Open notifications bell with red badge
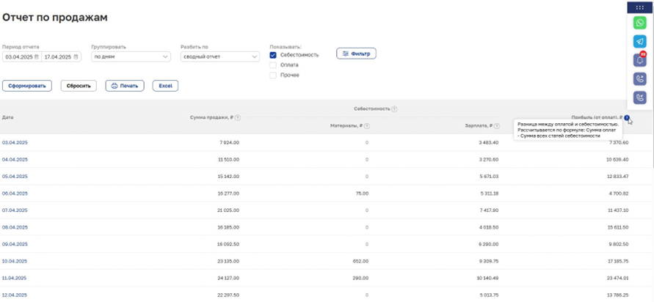The width and height of the screenshot is (654, 302). click(639, 60)
